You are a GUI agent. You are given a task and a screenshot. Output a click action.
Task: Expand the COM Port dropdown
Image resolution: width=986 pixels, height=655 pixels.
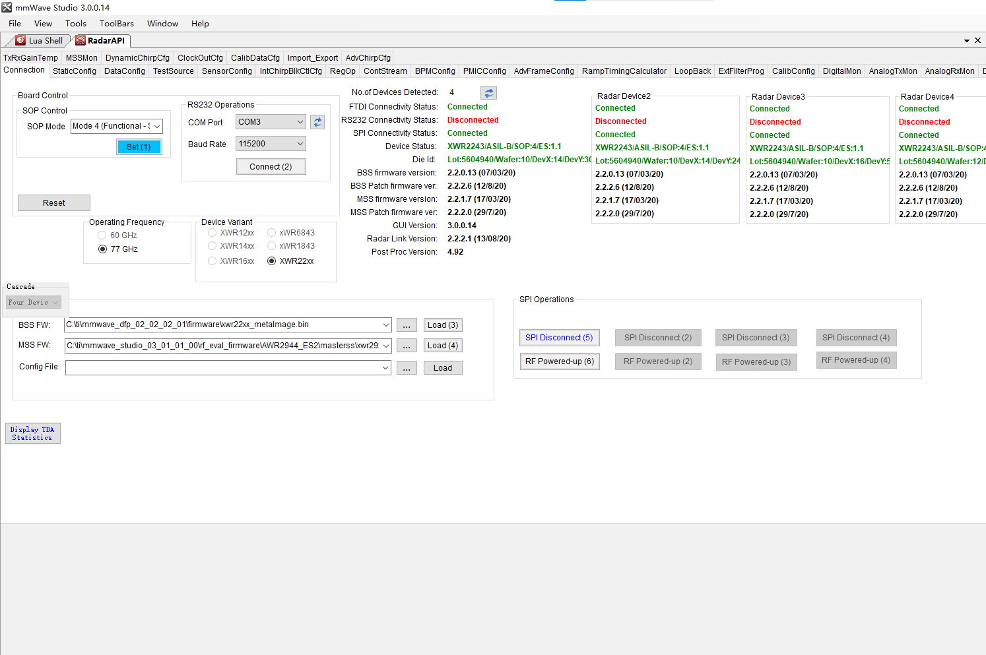click(300, 122)
